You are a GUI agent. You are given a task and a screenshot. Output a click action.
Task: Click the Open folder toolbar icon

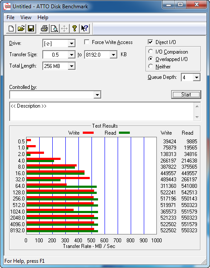tap(21, 28)
